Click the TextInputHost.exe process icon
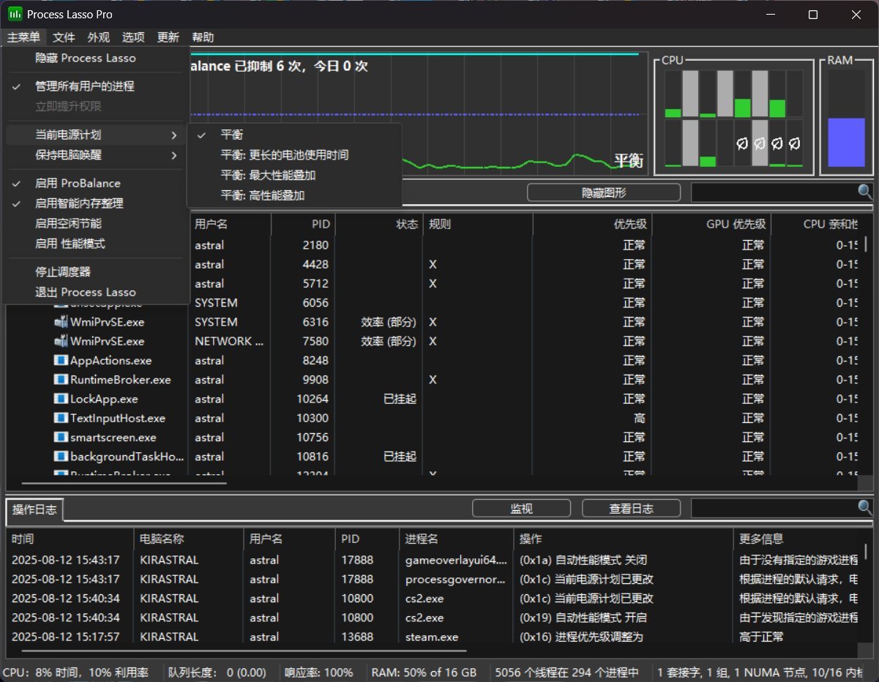Image resolution: width=879 pixels, height=682 pixels. pyautogui.click(x=61, y=418)
